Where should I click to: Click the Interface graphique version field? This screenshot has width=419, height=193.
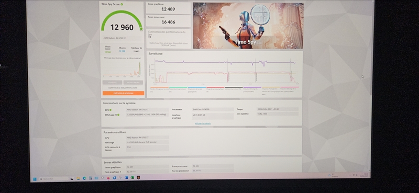pyautogui.click(x=213, y=116)
